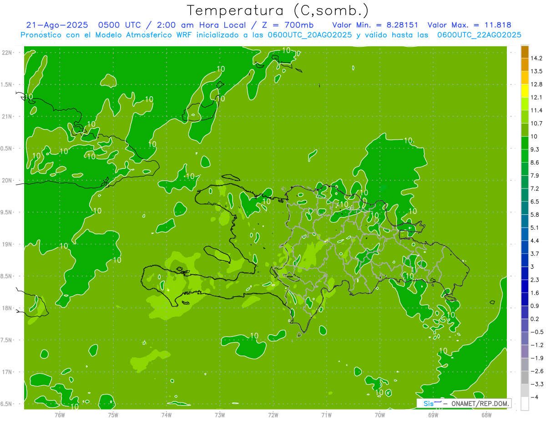Click the '9.3' legend value

(535, 149)
